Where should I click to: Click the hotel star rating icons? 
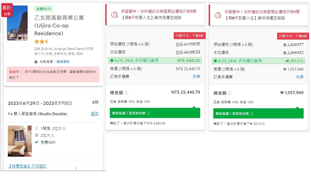point(41,42)
